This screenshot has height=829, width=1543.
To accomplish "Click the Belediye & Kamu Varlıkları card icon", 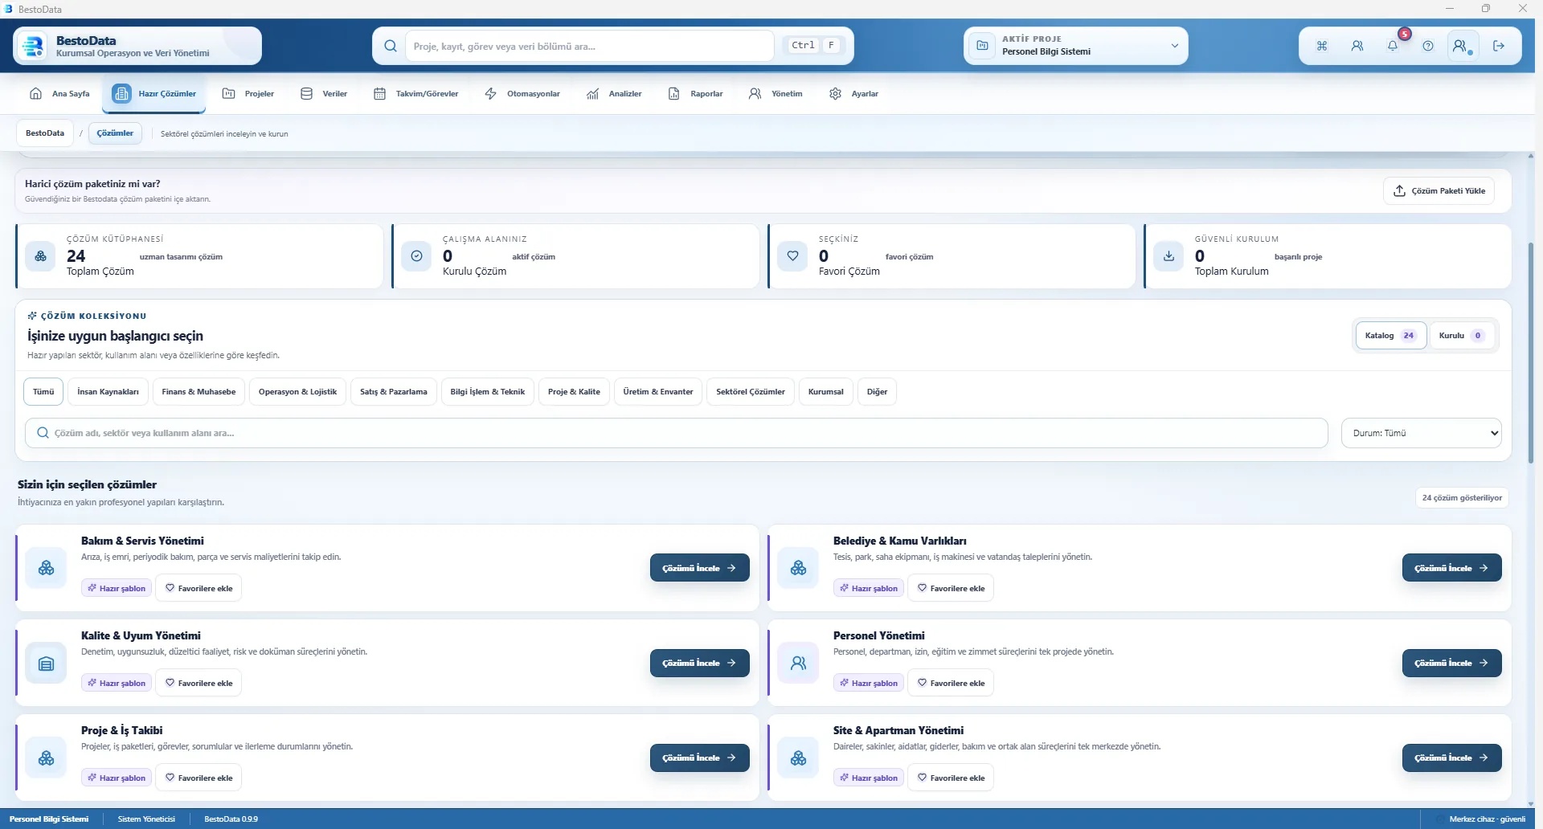I will point(798,568).
